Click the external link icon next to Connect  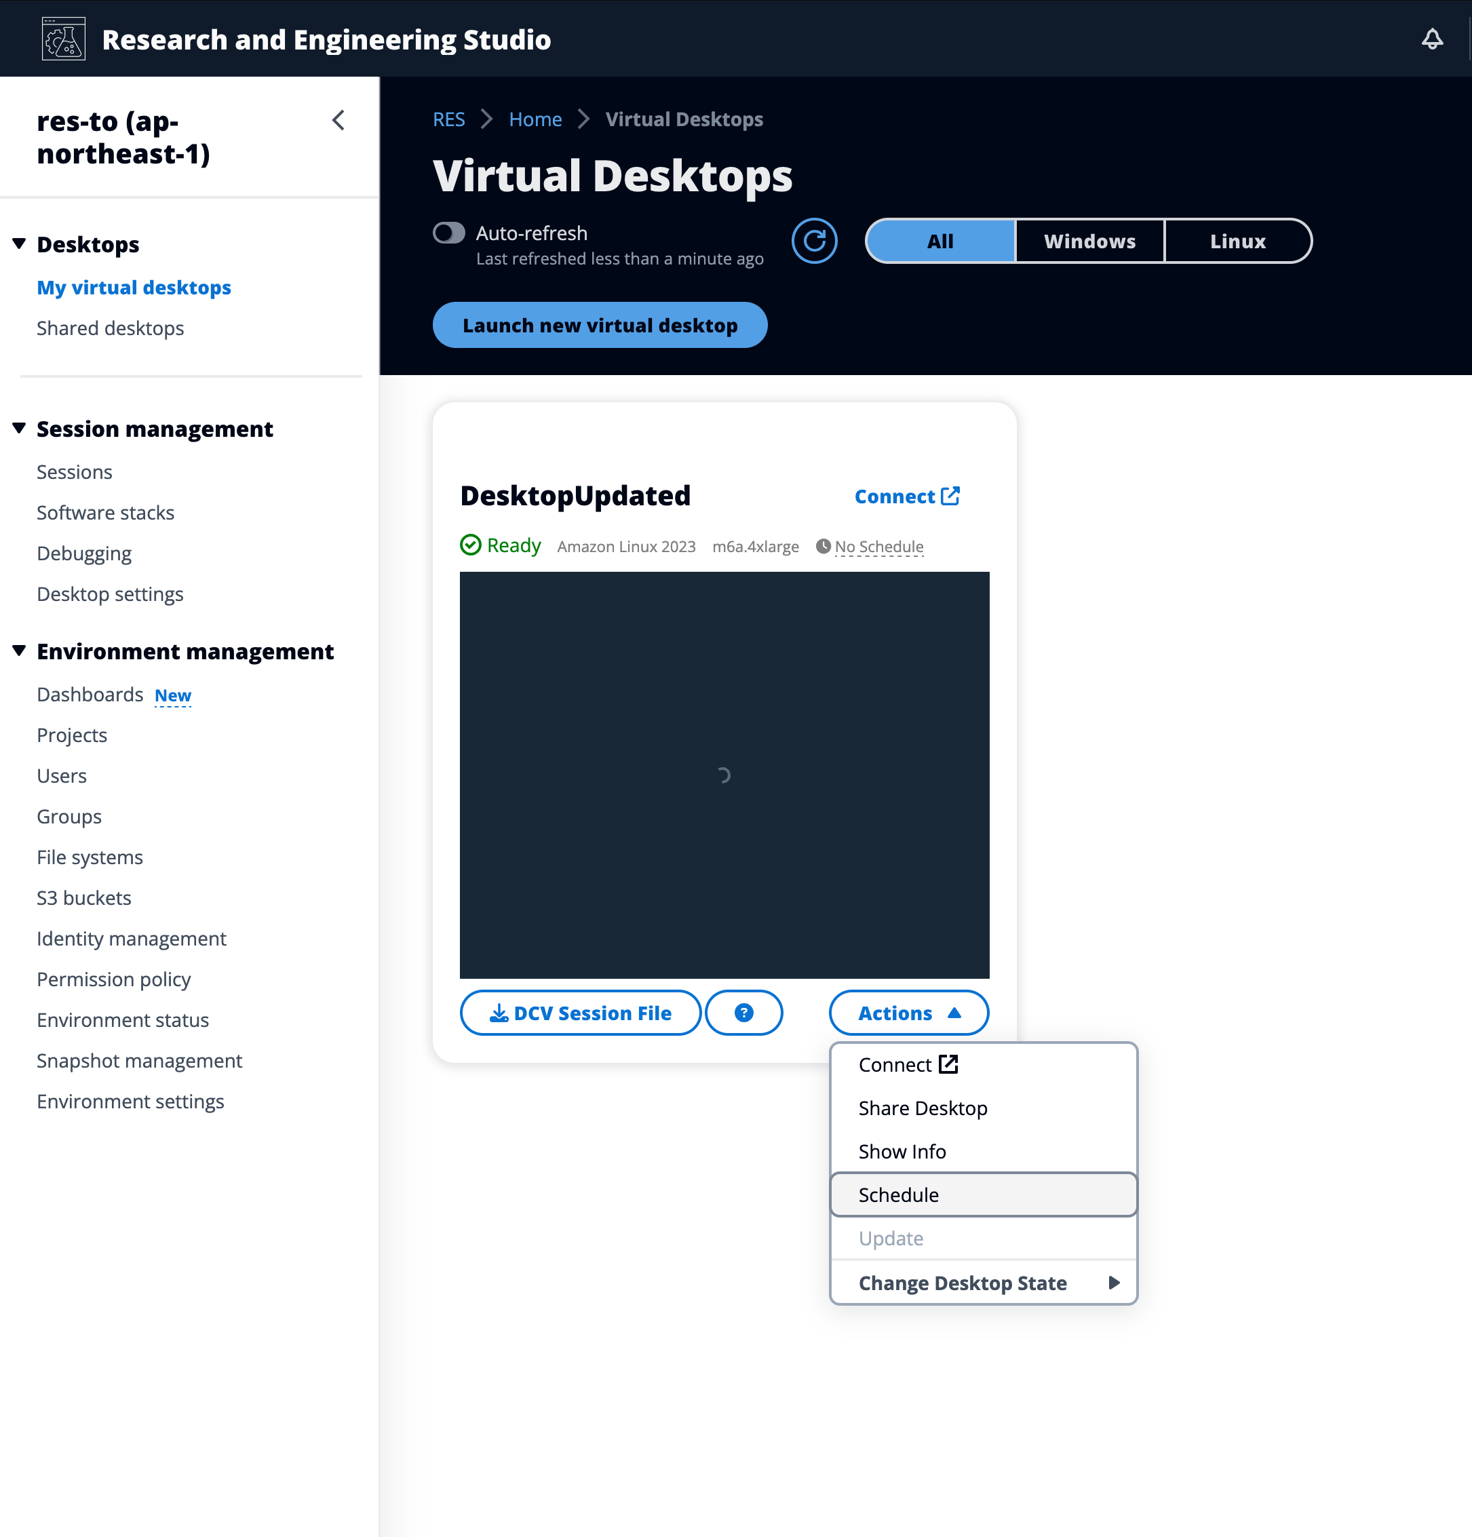[950, 496]
